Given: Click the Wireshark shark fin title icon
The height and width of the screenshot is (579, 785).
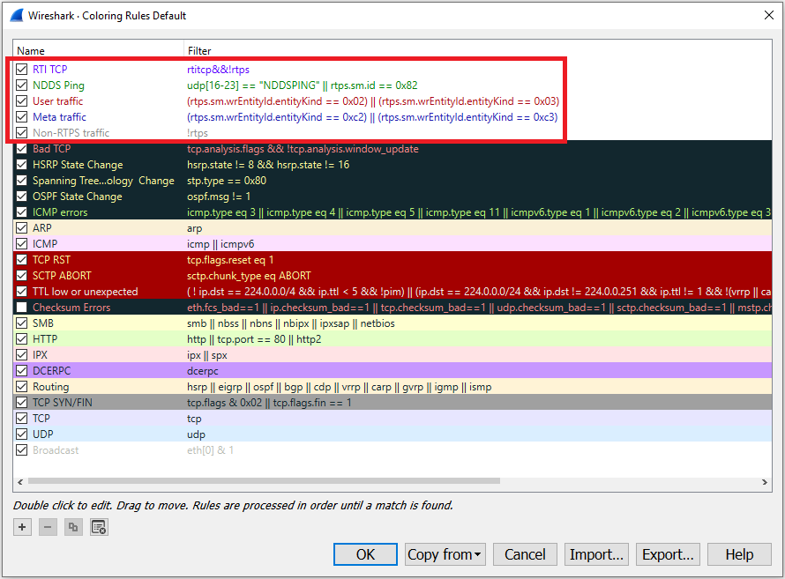Looking at the screenshot, I should (x=17, y=16).
